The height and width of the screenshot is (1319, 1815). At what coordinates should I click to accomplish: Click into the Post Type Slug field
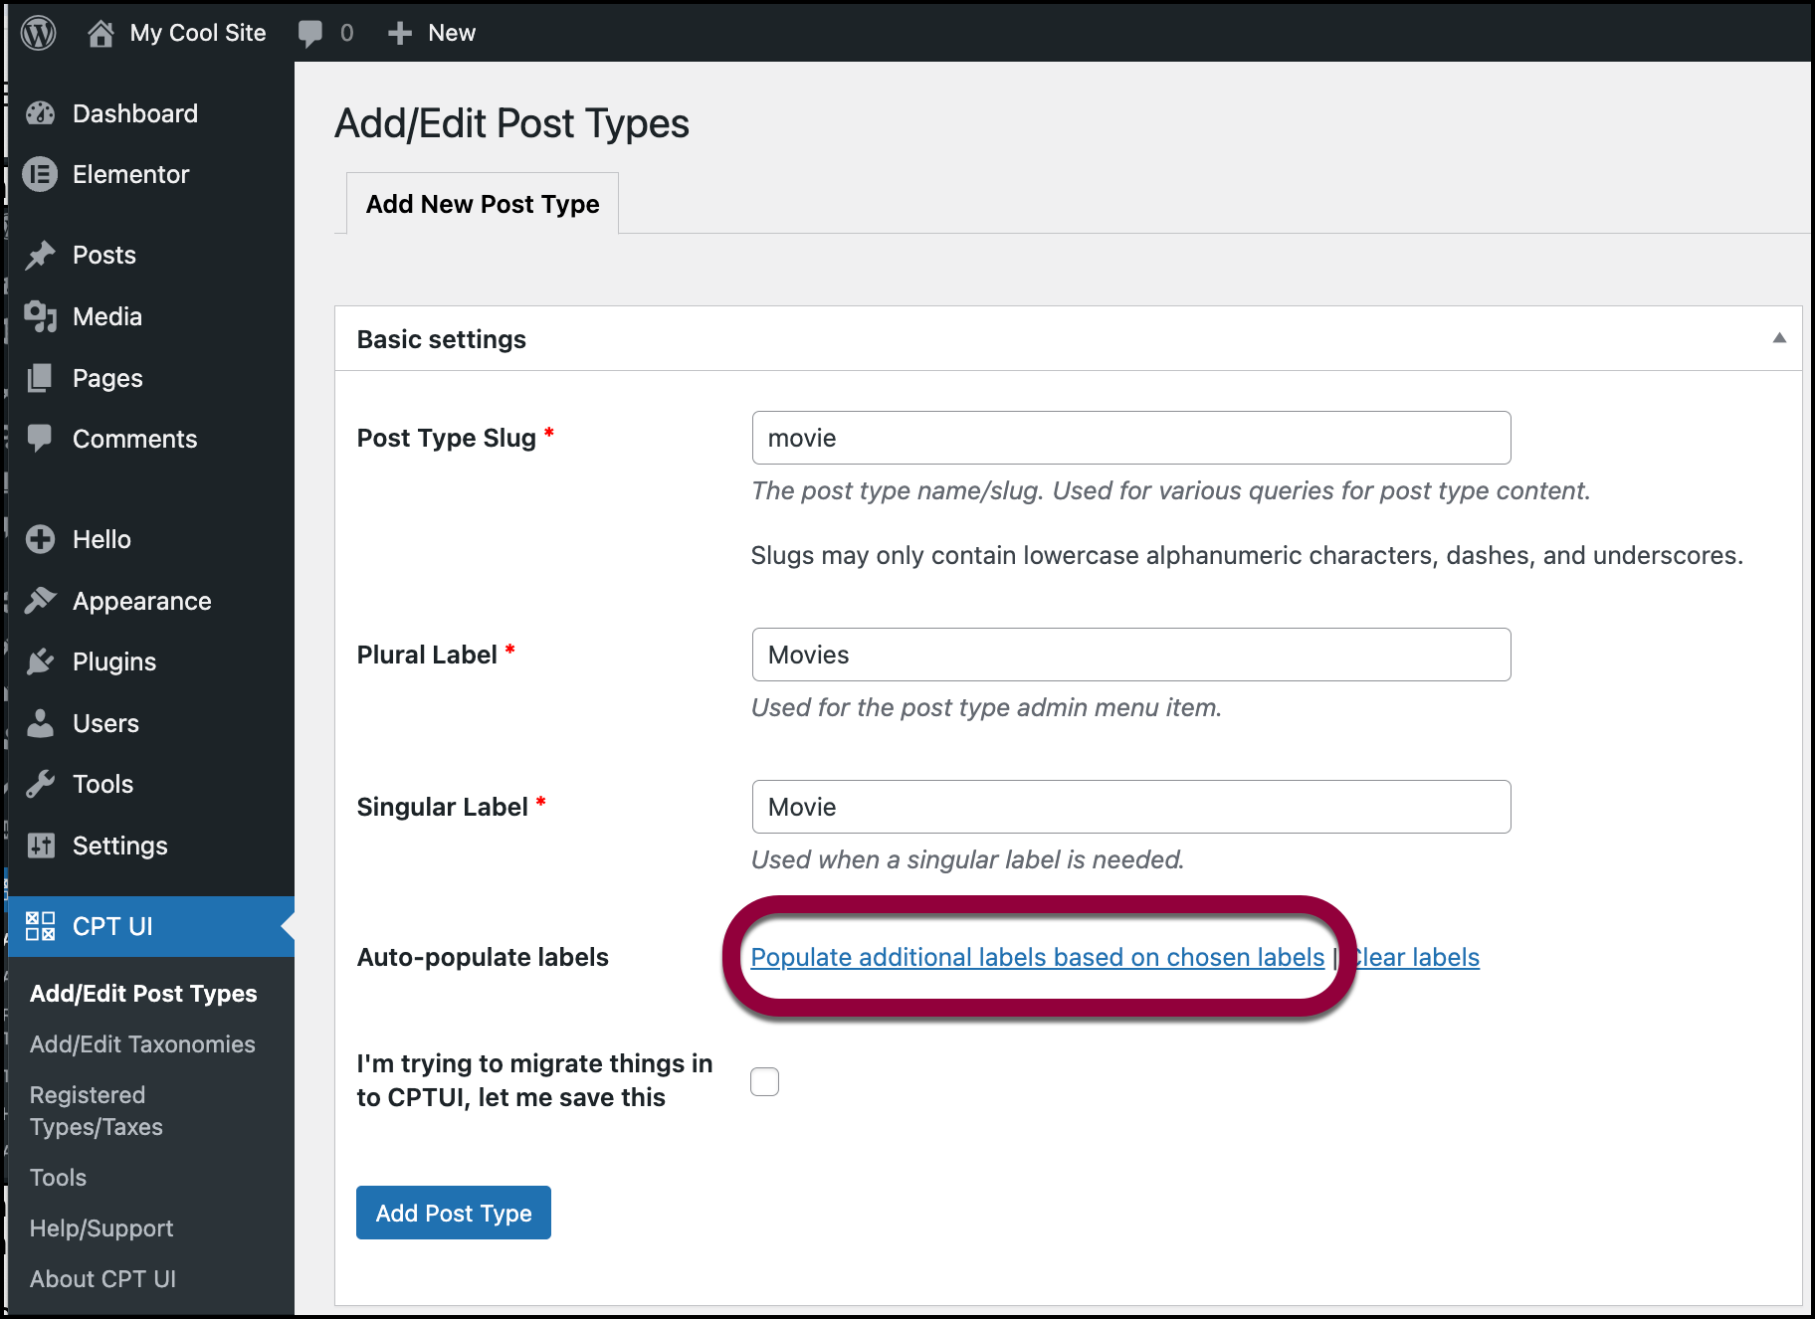click(x=1131, y=438)
